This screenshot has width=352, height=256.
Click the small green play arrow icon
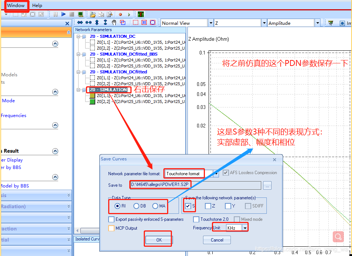tap(129, 14)
